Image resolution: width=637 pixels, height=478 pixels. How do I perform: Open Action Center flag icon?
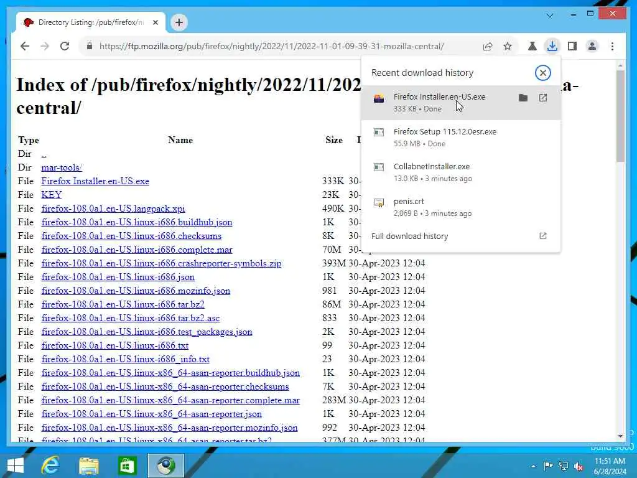548,466
